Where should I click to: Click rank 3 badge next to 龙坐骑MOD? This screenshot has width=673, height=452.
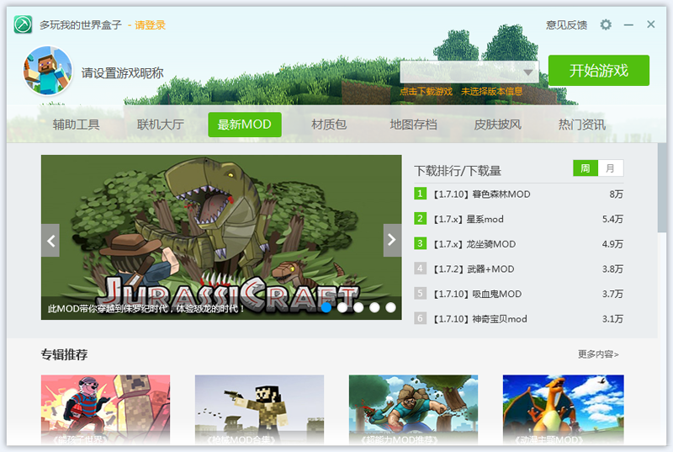click(x=420, y=243)
